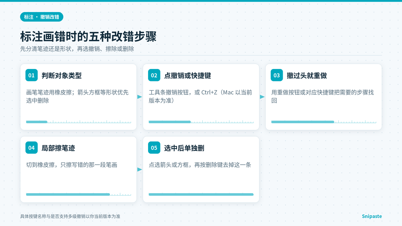This screenshot has width=402, height=226.
Task: Select the heading 选中后单独删
Action: (x=184, y=148)
